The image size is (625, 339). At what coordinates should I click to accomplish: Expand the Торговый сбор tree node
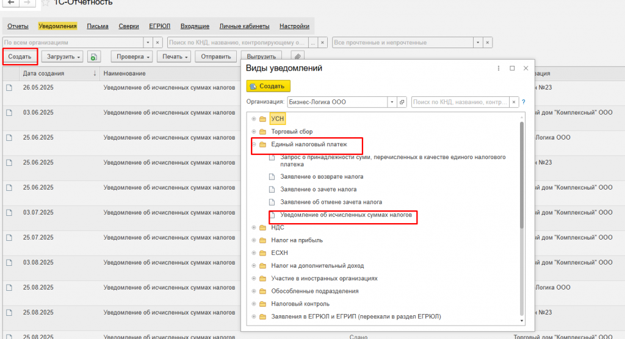(253, 132)
